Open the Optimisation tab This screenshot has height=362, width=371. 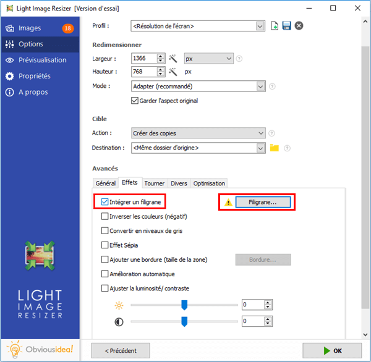point(209,183)
